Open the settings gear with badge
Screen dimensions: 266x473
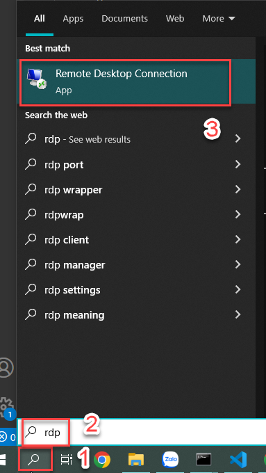(7, 407)
